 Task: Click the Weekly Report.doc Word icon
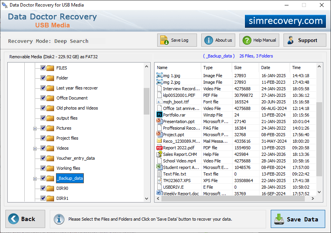point(160,193)
